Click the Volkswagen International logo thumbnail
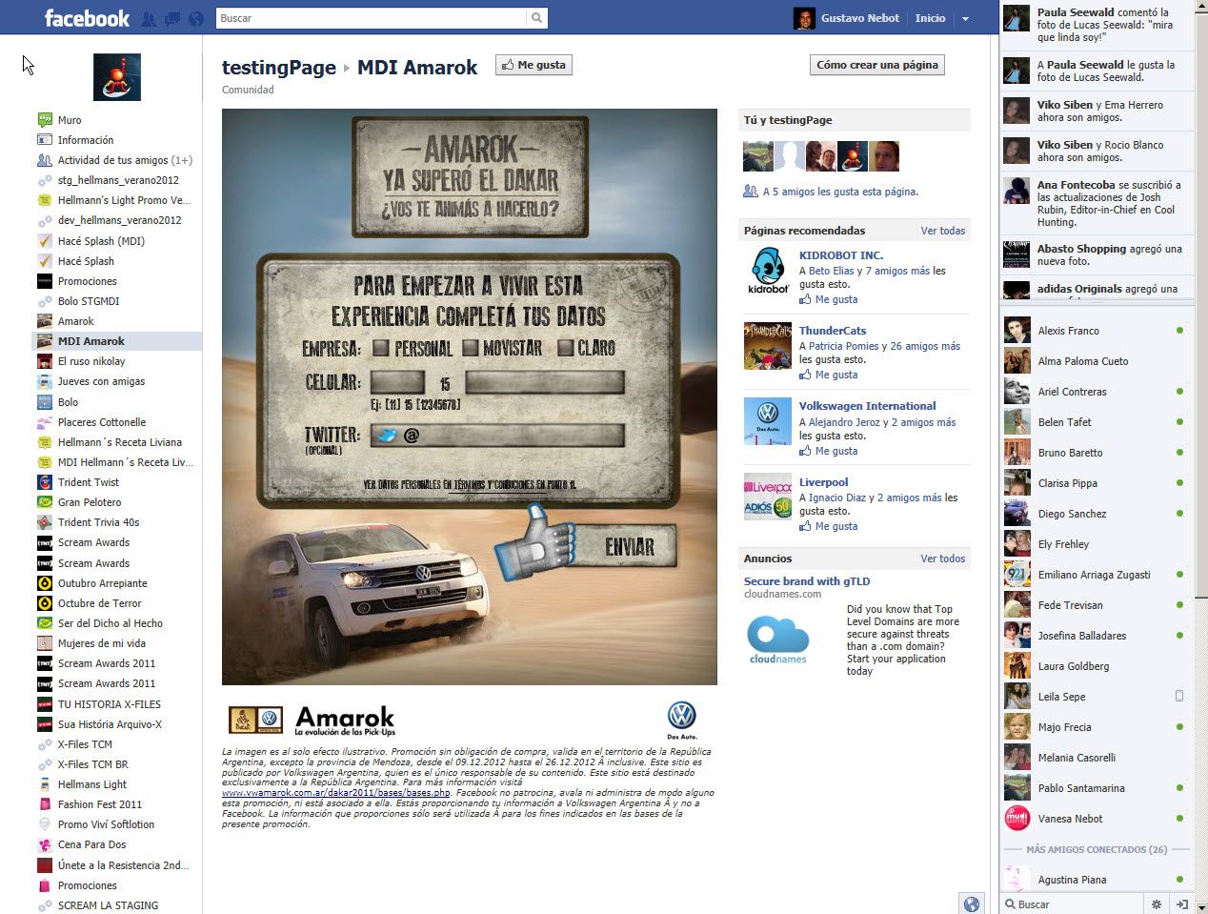 [768, 421]
